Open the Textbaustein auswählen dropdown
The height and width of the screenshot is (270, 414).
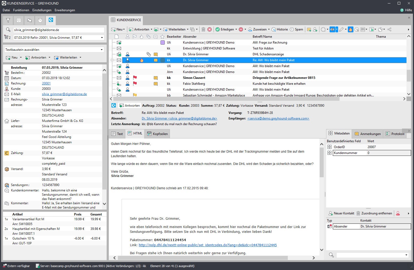102,50
